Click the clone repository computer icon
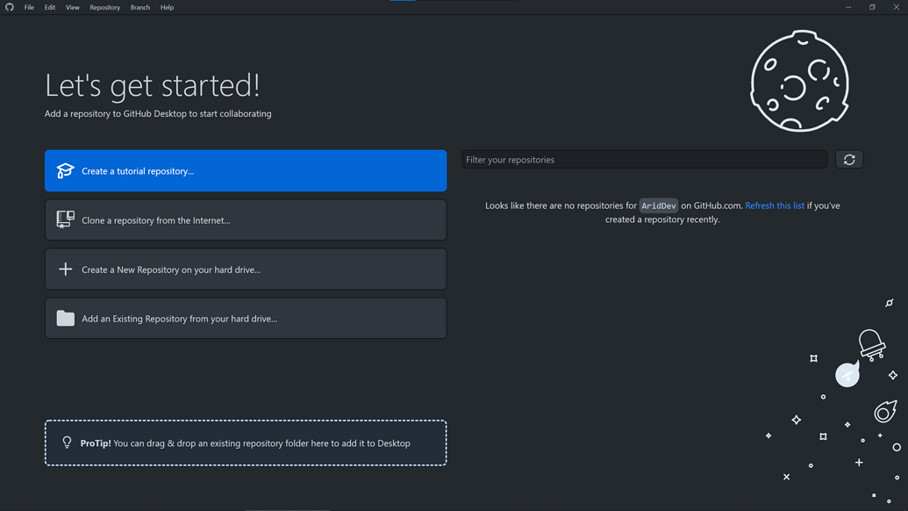 (65, 220)
